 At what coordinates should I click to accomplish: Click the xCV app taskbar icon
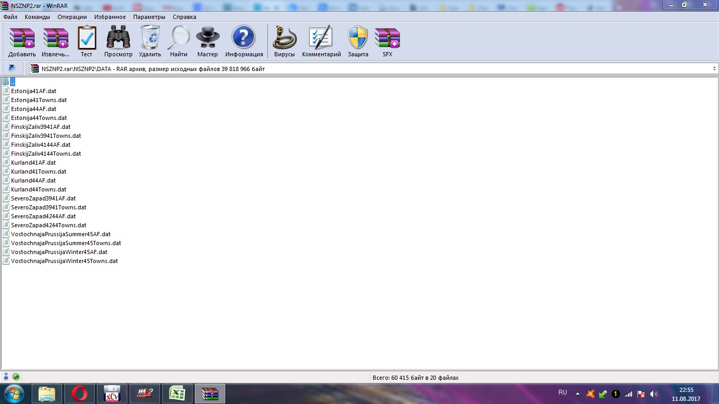112,393
